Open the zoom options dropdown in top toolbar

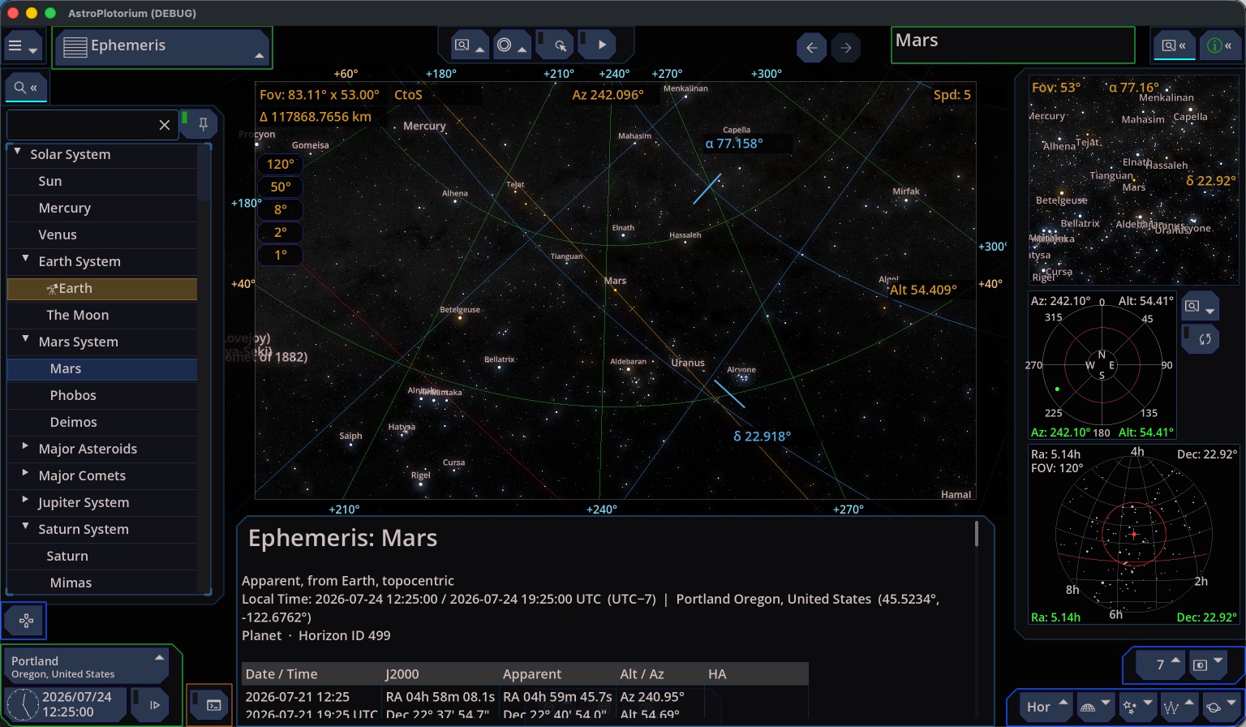pyautogui.click(x=469, y=45)
